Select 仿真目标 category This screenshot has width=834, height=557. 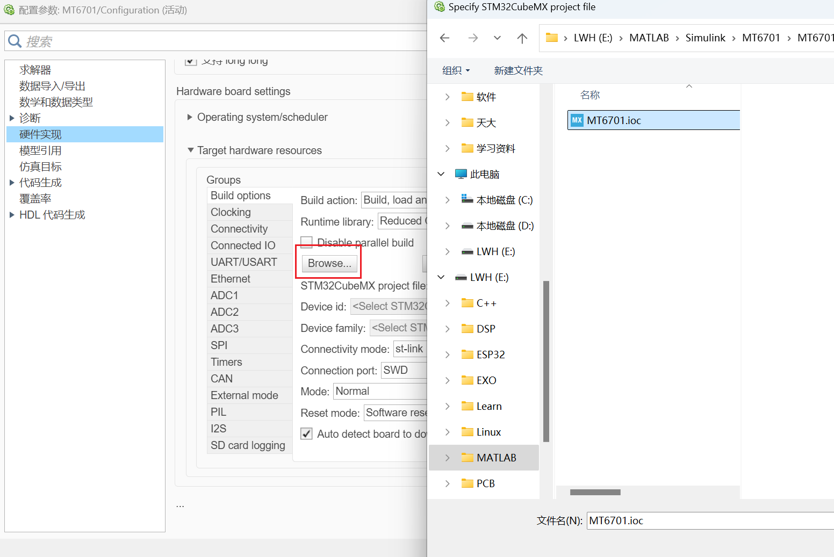(40, 167)
